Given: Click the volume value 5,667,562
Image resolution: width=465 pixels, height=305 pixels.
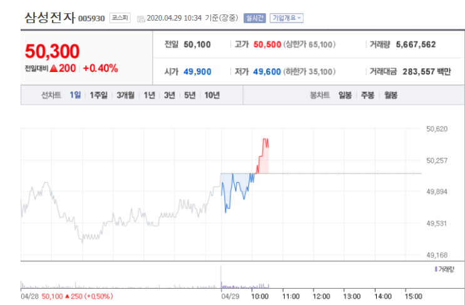Looking at the screenshot, I should tap(416, 44).
